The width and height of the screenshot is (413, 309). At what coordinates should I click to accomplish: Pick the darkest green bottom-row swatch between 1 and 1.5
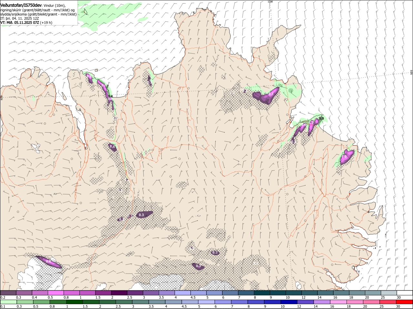coord(75,302)
